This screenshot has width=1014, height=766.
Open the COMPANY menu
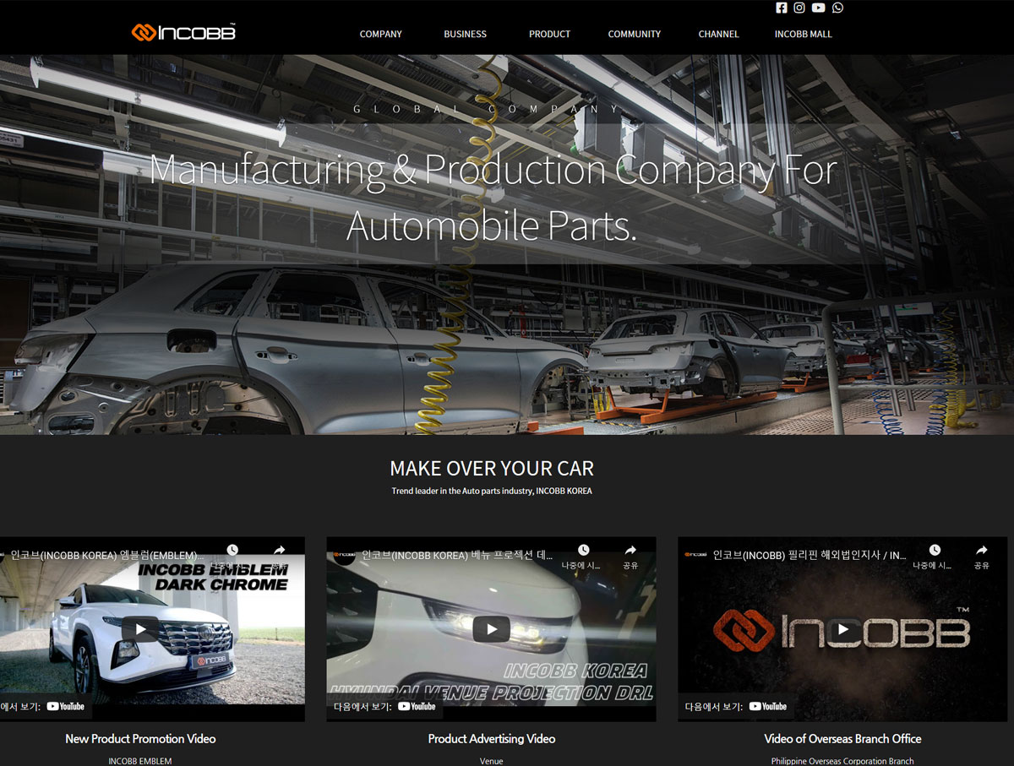(x=381, y=34)
